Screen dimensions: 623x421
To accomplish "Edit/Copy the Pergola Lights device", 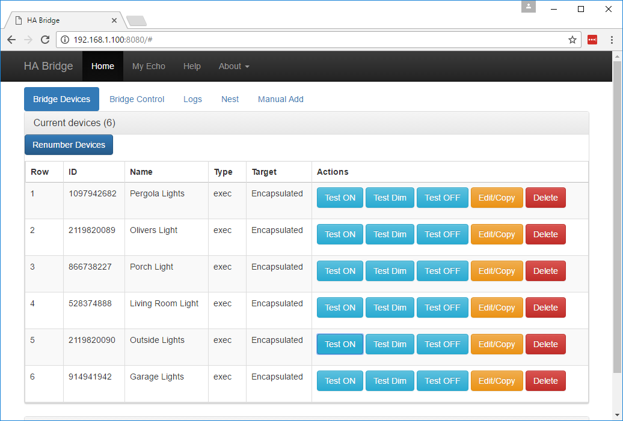I will [x=497, y=198].
